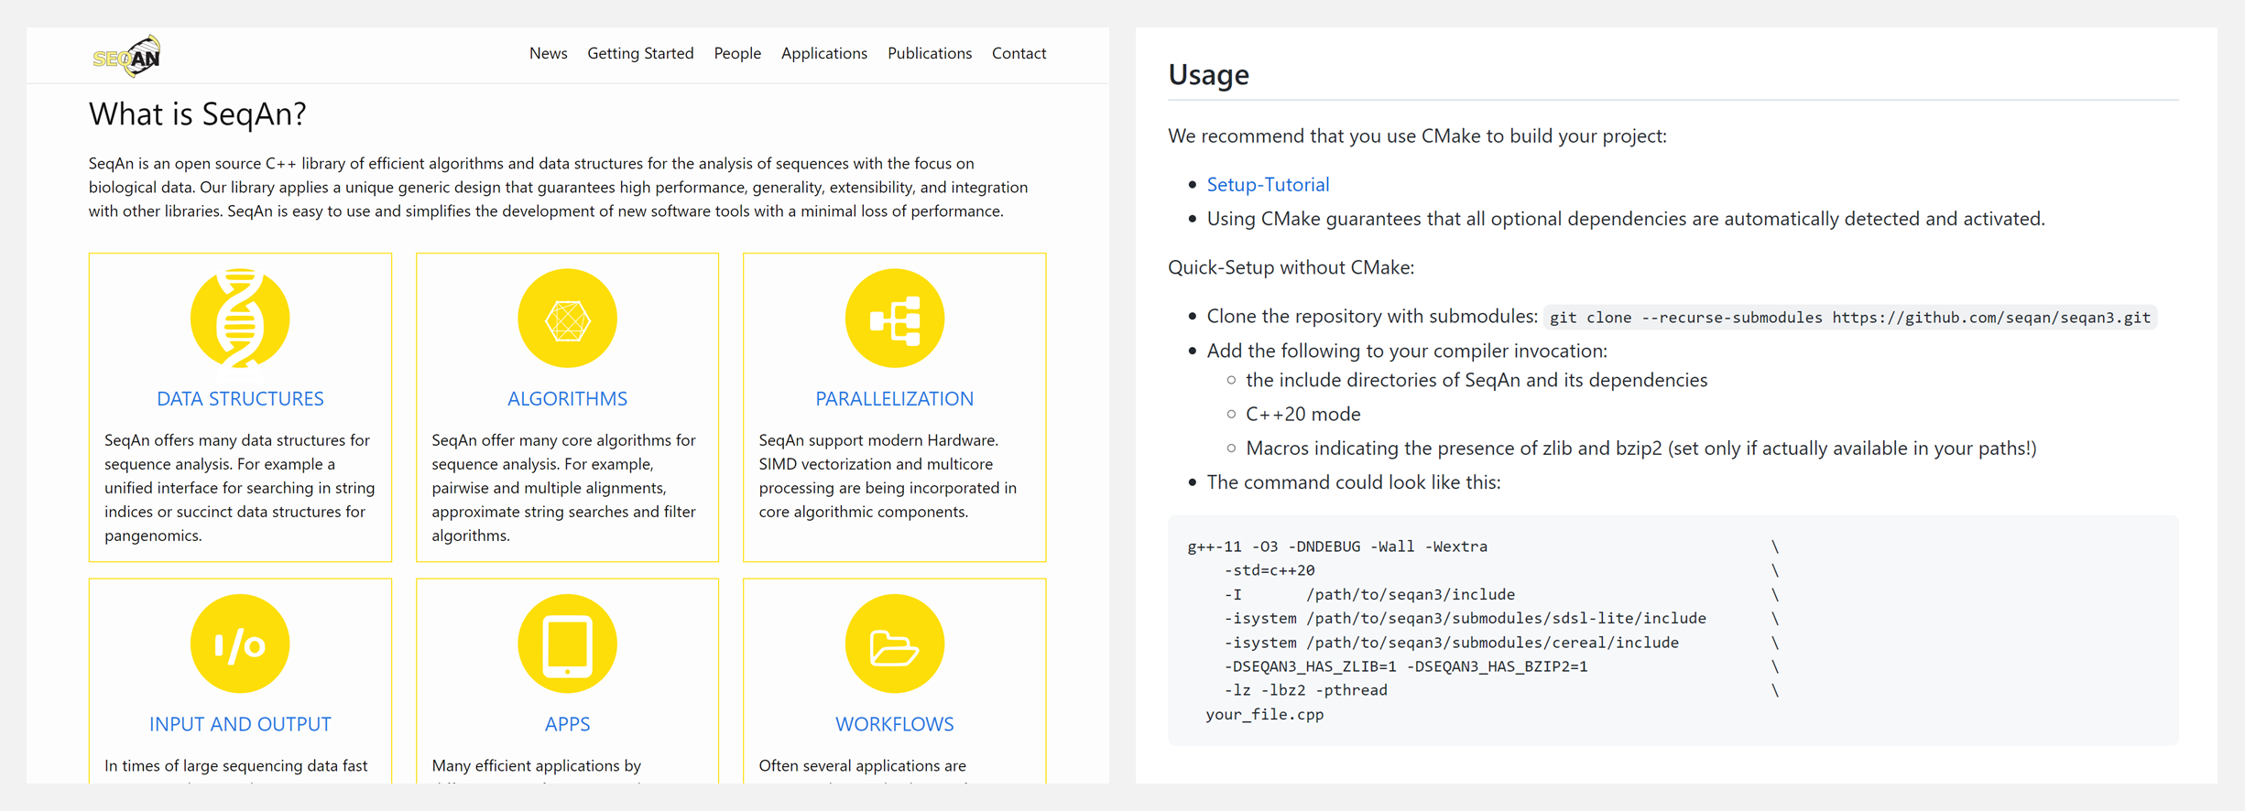Open the Publications nav item
2245x811 pixels.
(929, 53)
